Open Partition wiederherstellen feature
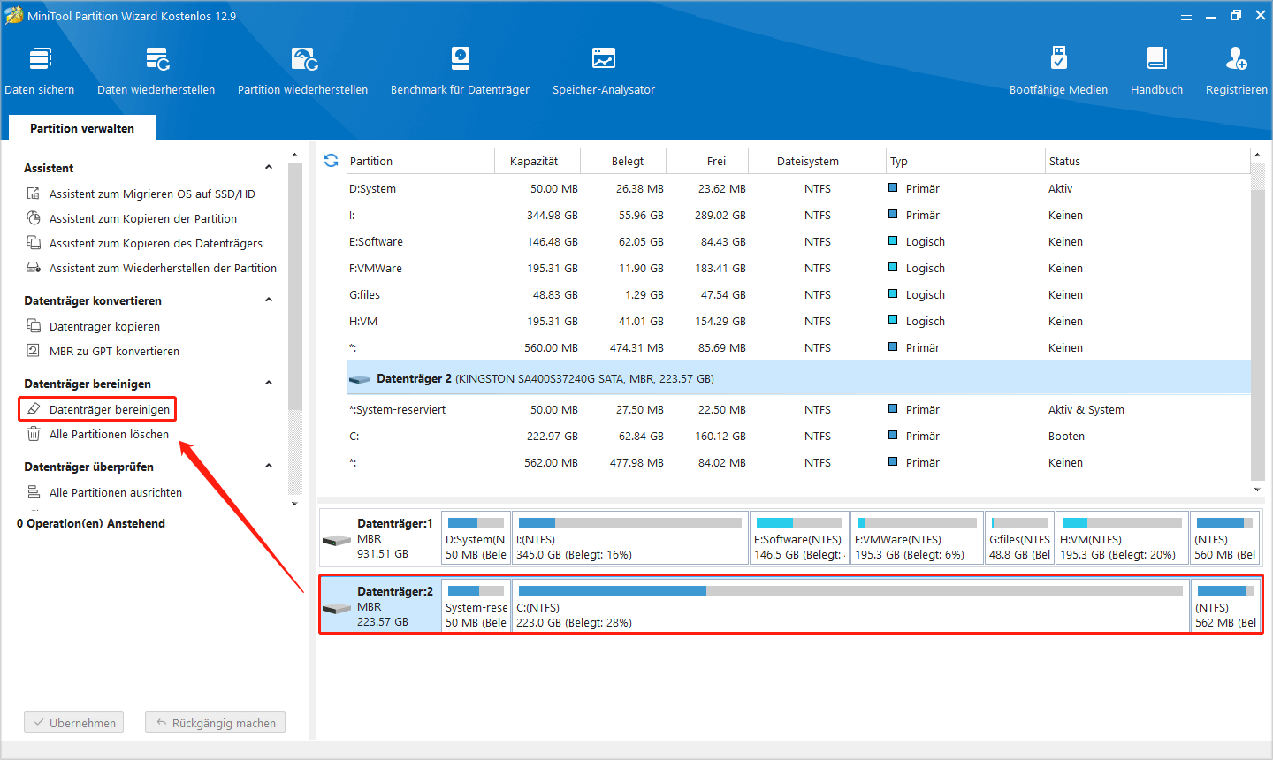1273x760 pixels. tap(303, 71)
